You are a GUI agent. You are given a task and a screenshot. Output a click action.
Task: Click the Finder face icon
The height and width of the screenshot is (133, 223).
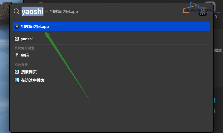(x=17, y=80)
